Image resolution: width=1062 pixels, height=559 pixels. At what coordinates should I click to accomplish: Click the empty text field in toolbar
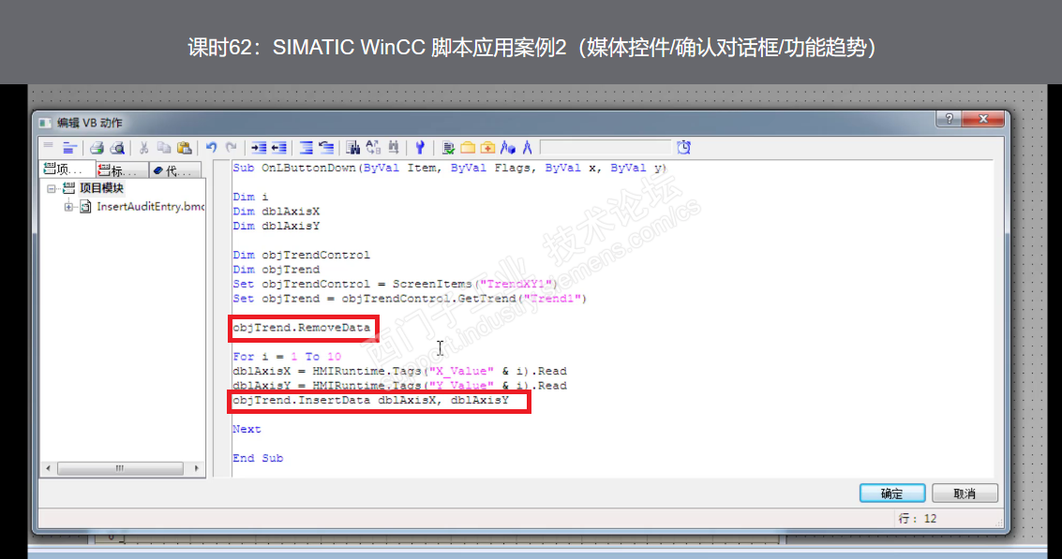[x=605, y=148]
